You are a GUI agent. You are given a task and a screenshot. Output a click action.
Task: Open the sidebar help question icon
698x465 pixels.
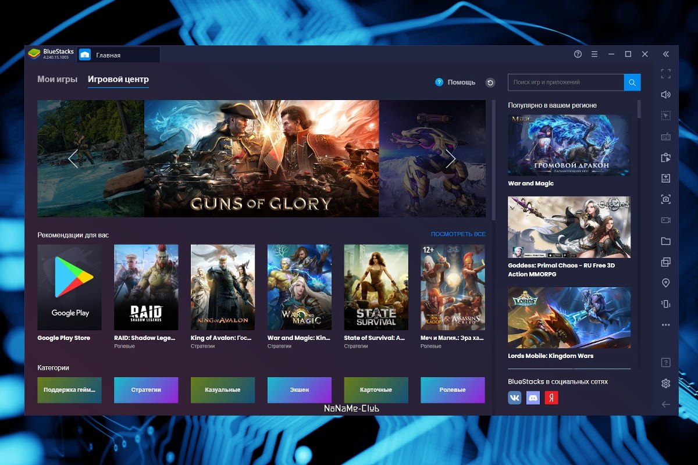[x=666, y=363]
